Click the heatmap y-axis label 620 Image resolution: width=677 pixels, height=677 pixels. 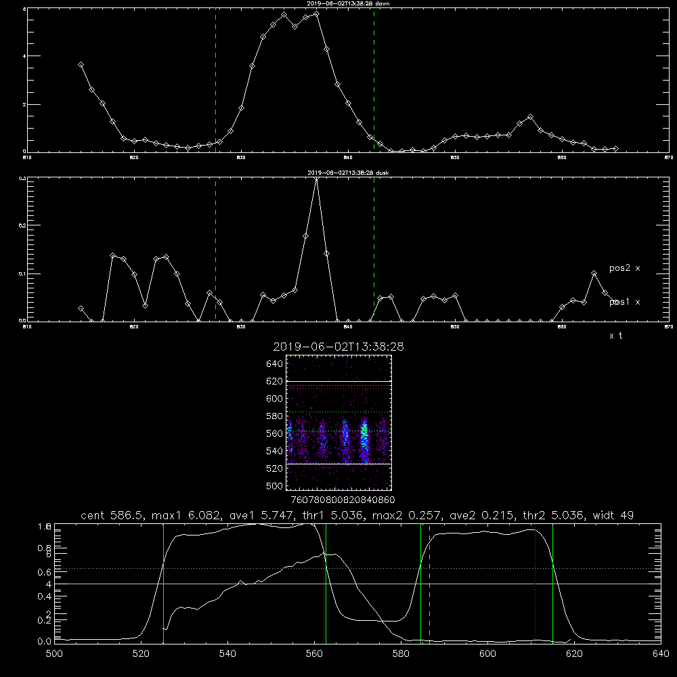click(x=275, y=381)
